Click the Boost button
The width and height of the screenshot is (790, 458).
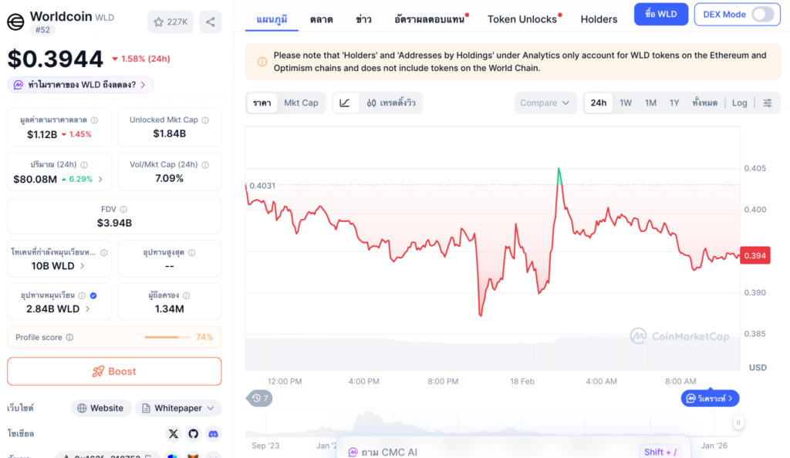click(114, 371)
